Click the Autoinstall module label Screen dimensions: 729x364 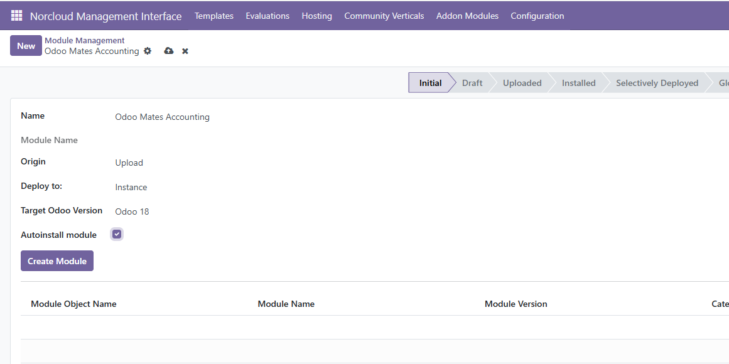pyautogui.click(x=58, y=235)
